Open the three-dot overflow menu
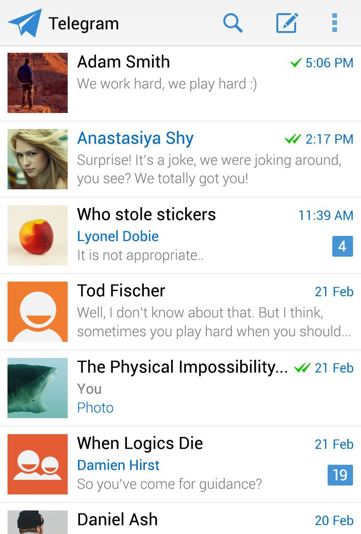 point(334,23)
